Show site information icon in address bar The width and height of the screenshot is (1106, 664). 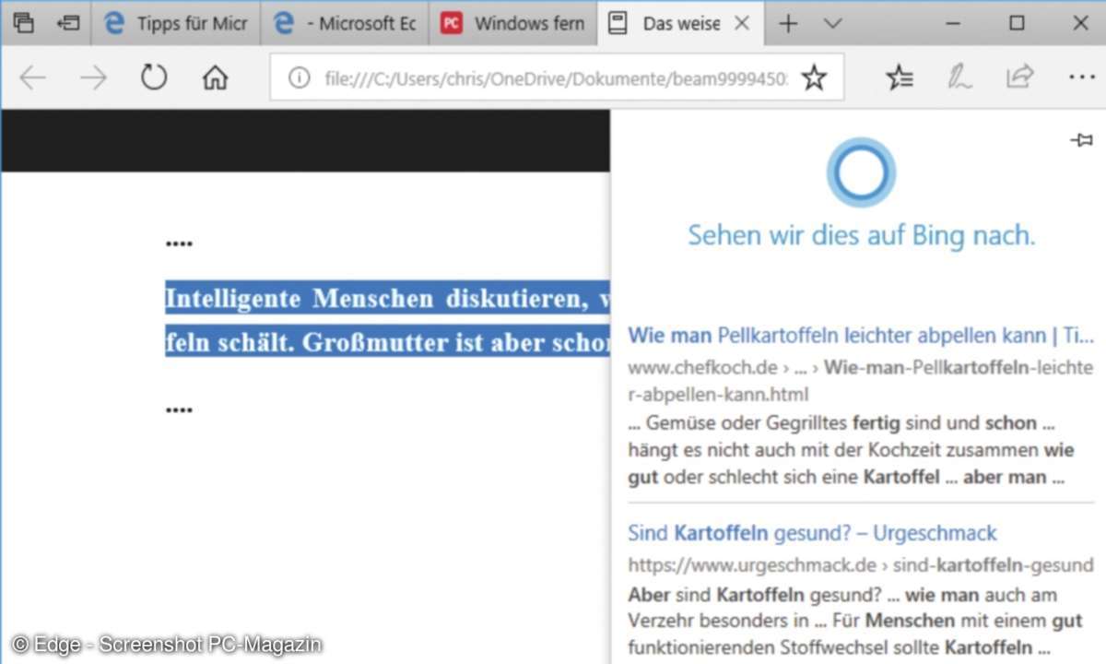point(299,78)
